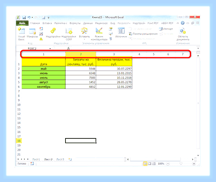
Task: Click the fx insert function icon
Action: (69, 48)
